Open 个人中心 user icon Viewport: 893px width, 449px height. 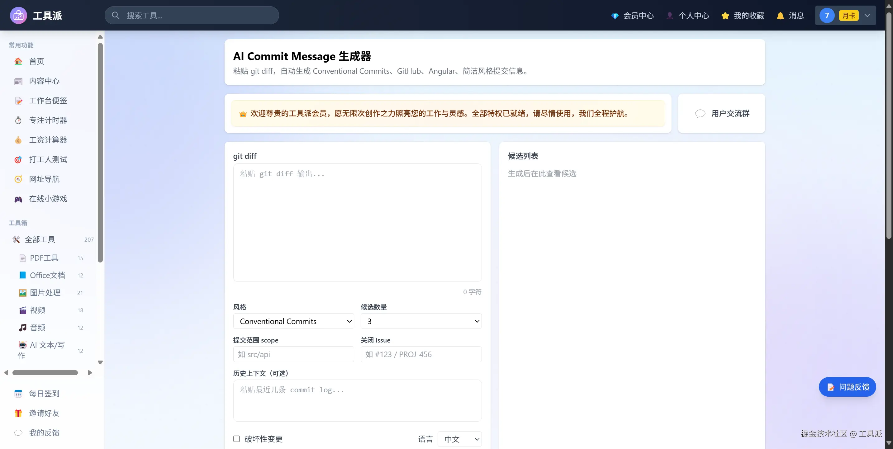(x=670, y=16)
